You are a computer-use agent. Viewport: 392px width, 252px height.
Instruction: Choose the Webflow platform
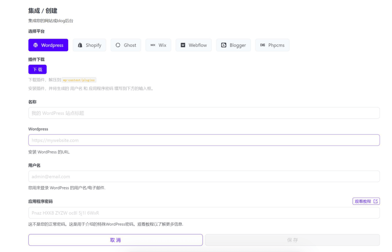tap(194, 45)
